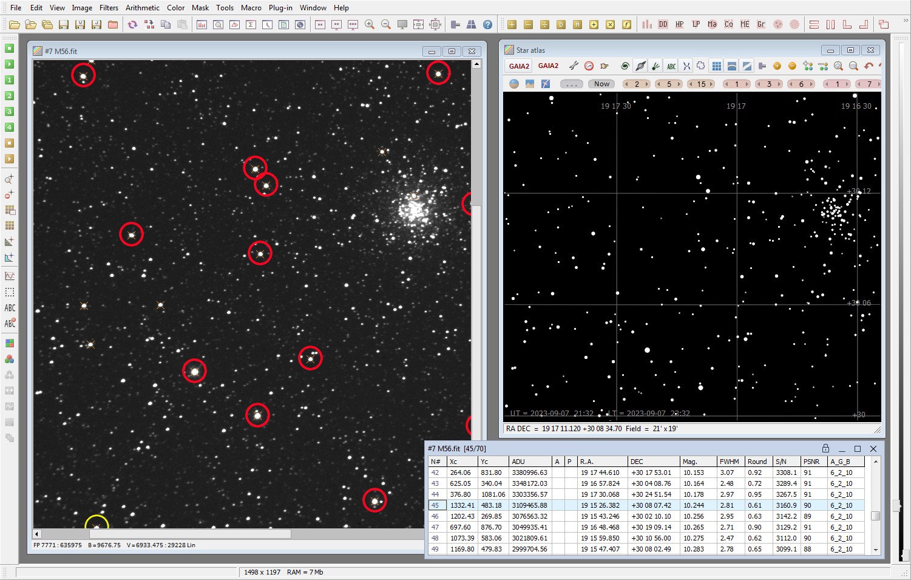Image resolution: width=911 pixels, height=580 pixels.
Task: Open Star atlas wrench settings icon
Action: [x=574, y=66]
